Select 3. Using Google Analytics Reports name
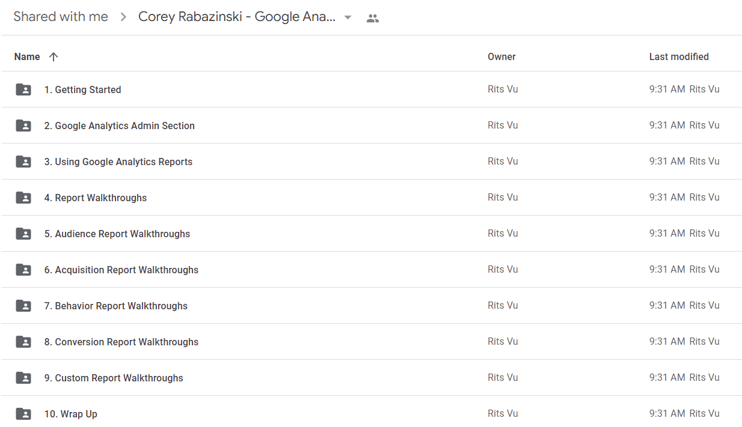This screenshot has height=427, width=742. 118,162
